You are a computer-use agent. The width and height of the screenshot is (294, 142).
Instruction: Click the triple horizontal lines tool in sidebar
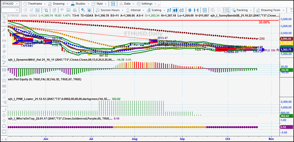point(4,86)
